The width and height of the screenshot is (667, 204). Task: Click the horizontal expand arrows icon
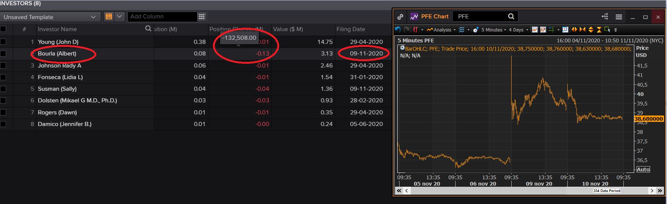[x=574, y=30]
